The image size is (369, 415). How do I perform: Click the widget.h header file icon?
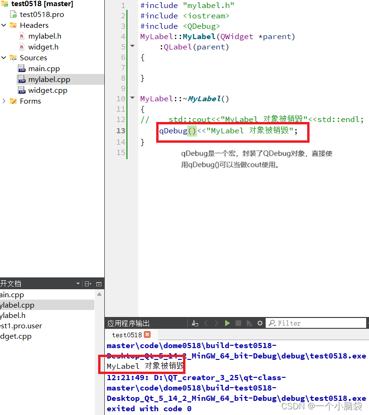click(x=22, y=47)
